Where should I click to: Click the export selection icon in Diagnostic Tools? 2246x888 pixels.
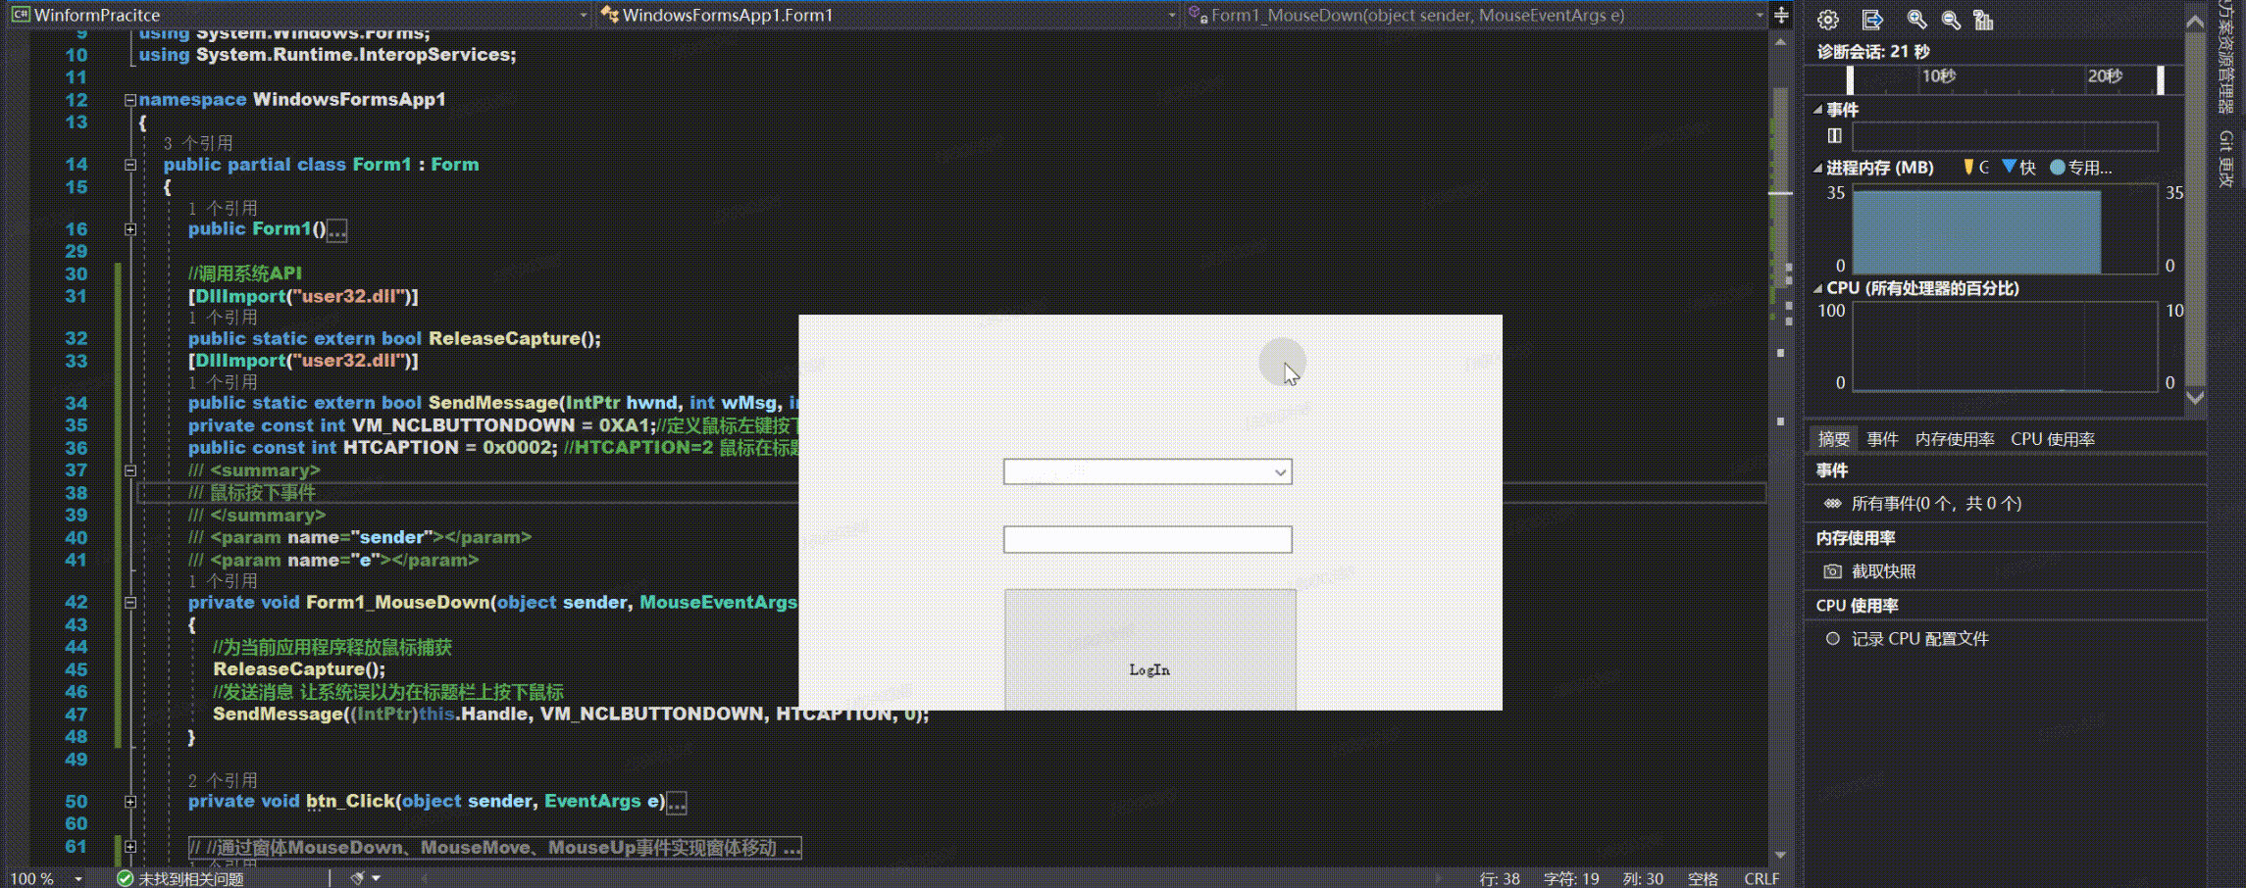pyautogui.click(x=1873, y=20)
